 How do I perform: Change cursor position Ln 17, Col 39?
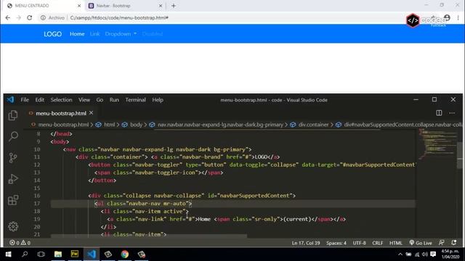pyautogui.click(x=306, y=243)
